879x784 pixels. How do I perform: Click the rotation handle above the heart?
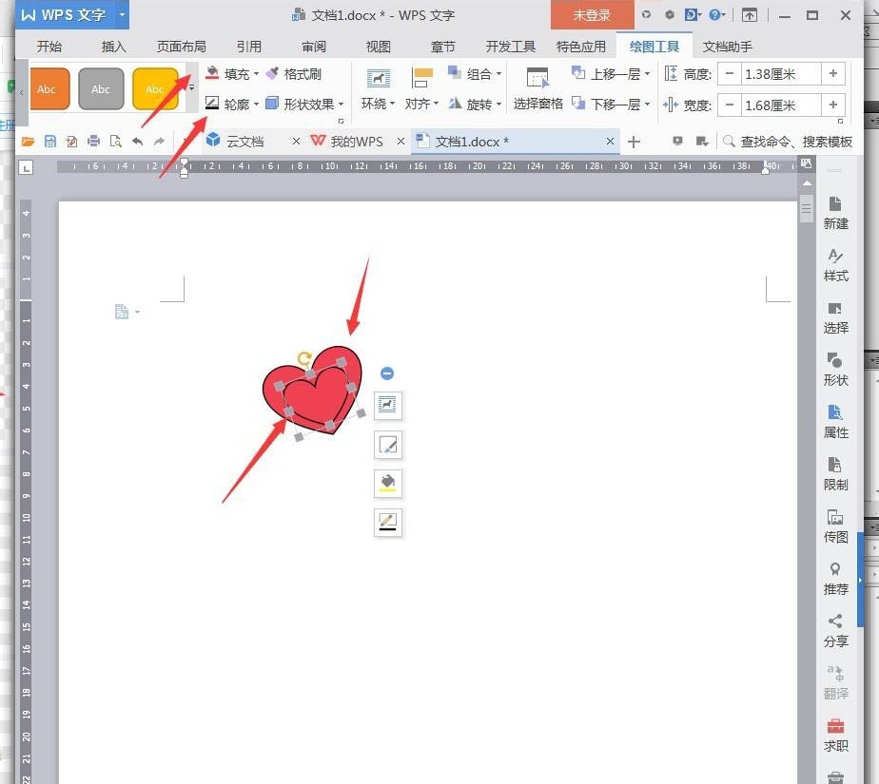[304, 358]
